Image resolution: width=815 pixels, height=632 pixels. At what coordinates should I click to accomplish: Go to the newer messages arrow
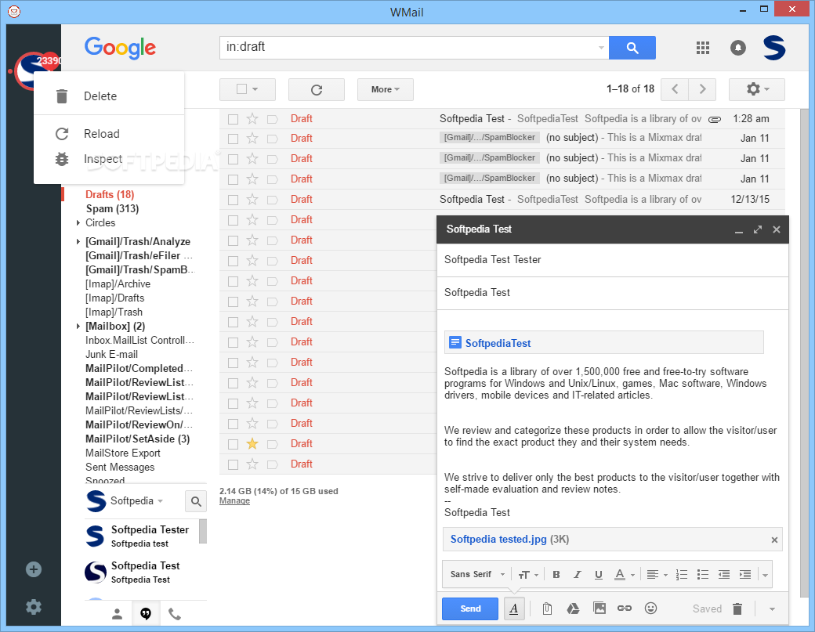click(675, 89)
